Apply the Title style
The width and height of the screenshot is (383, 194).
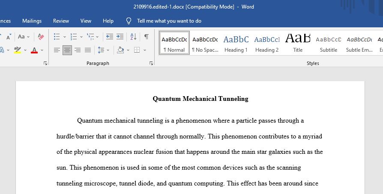click(x=298, y=43)
